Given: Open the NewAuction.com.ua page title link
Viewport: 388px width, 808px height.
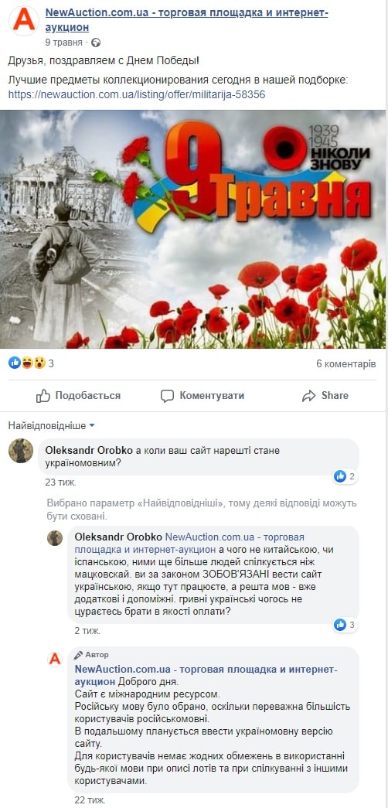Looking at the screenshot, I should (x=186, y=19).
